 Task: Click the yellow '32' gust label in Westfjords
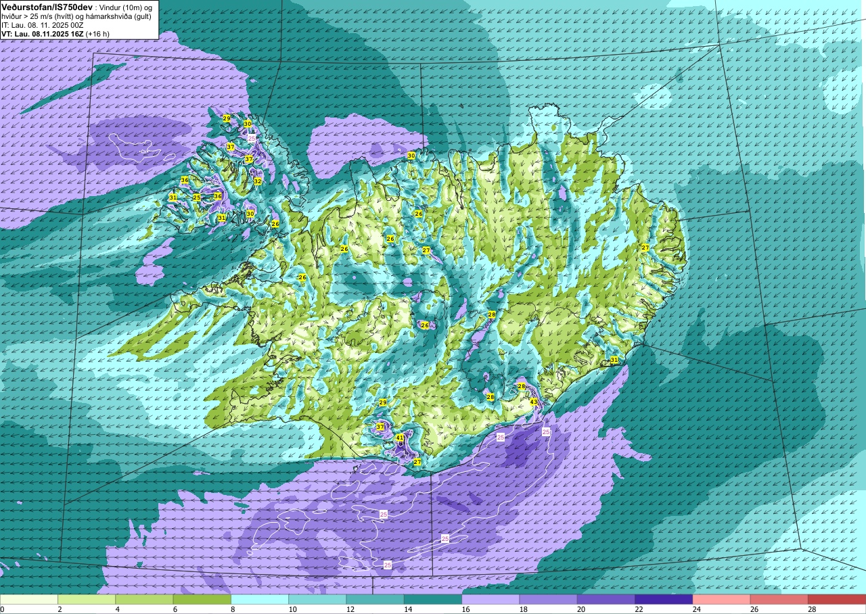(258, 181)
